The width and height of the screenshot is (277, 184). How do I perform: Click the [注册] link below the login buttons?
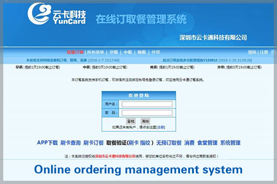tap(160, 127)
